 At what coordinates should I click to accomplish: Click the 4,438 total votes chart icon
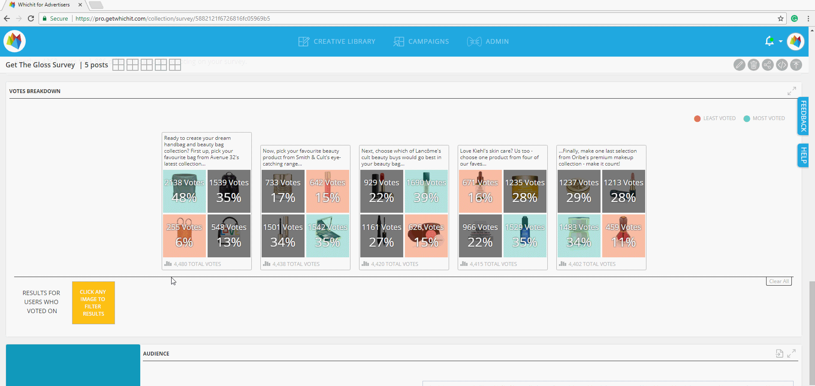(267, 264)
